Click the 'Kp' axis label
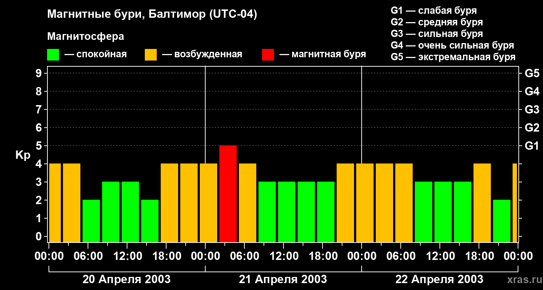 [x=23, y=155]
